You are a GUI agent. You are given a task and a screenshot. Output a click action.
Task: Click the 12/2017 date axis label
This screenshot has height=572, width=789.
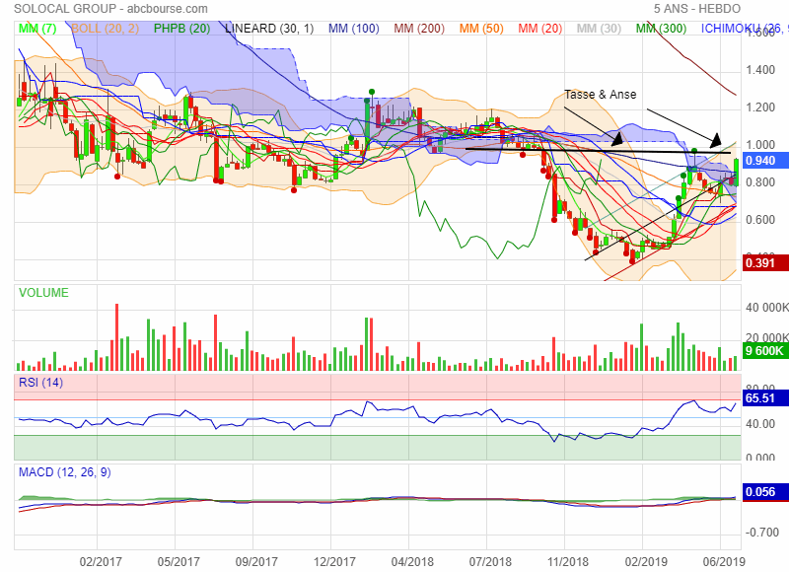[x=334, y=561]
